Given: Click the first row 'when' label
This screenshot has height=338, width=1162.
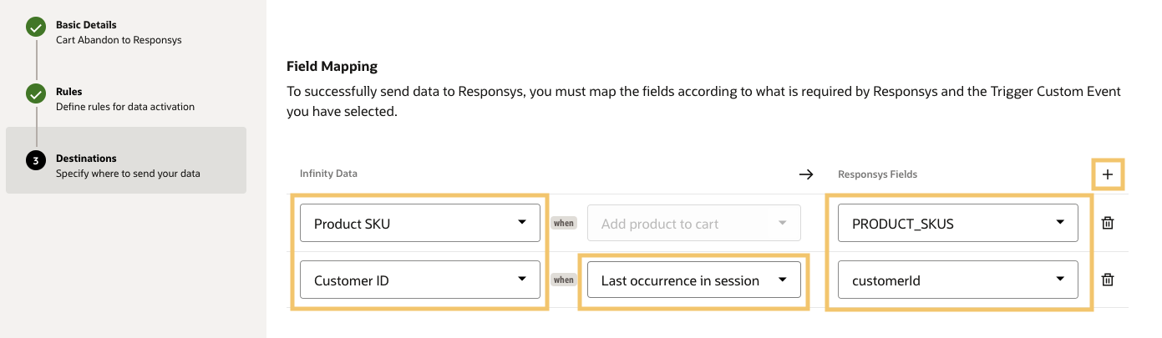Looking at the screenshot, I should pos(564,223).
